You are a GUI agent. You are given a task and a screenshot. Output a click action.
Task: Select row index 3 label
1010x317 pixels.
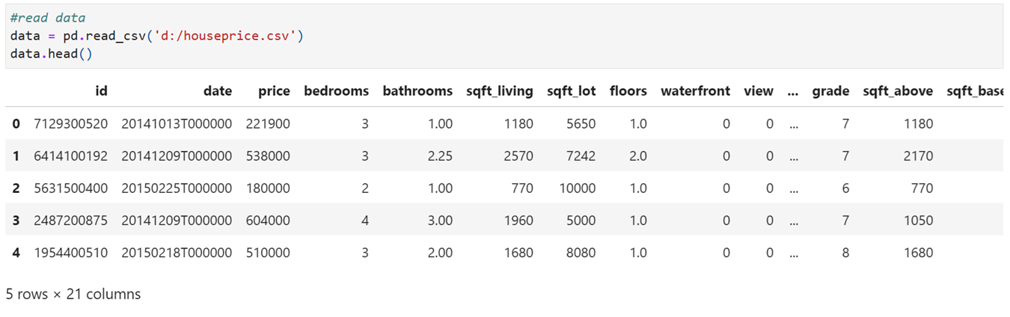coord(16,221)
